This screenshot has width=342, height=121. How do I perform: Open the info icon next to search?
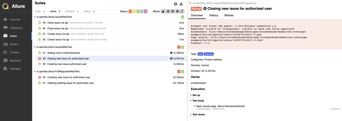[x=176, y=4]
